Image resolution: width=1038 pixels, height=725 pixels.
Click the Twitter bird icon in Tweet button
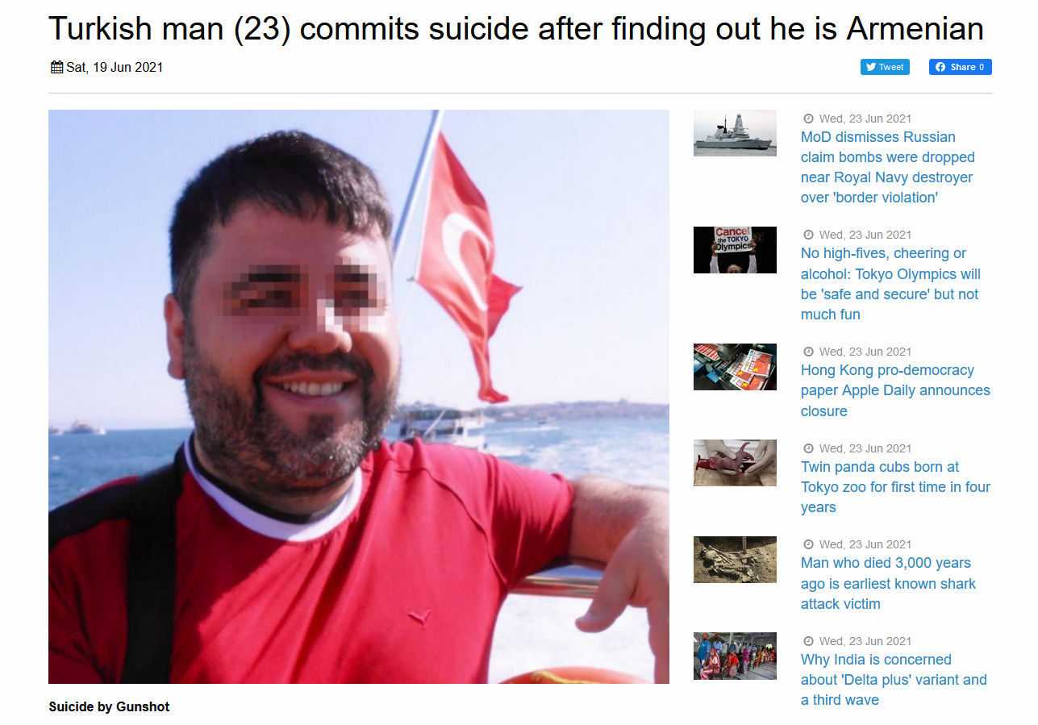click(x=871, y=67)
